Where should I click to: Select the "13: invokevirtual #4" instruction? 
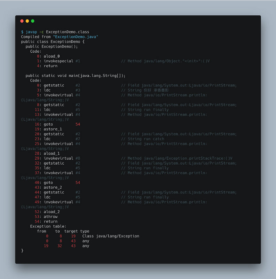[x=57, y=114]
